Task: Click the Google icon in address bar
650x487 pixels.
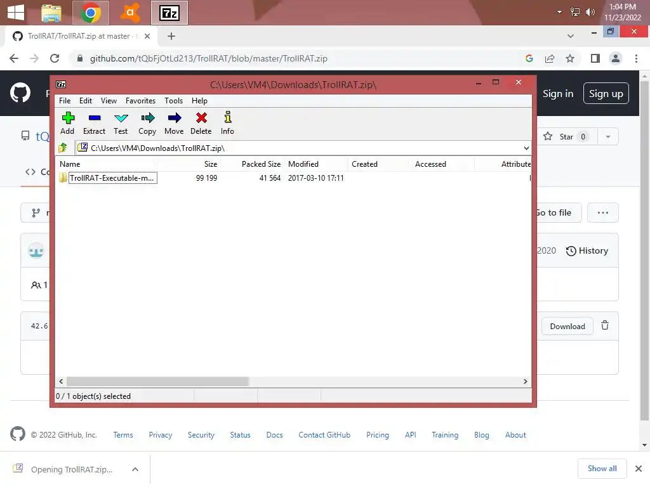Action: [x=529, y=58]
